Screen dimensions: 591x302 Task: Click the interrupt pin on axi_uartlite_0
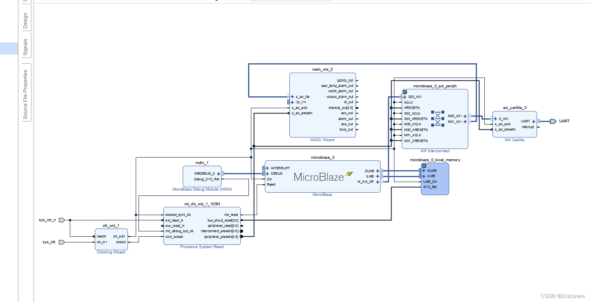pyautogui.click(x=528, y=127)
